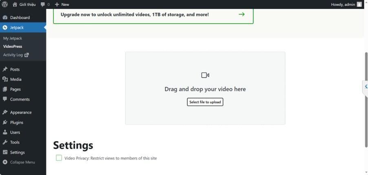Image resolution: width=368 pixels, height=175 pixels.
Task: Open the Comments sidebar menu
Action: pyautogui.click(x=23, y=99)
